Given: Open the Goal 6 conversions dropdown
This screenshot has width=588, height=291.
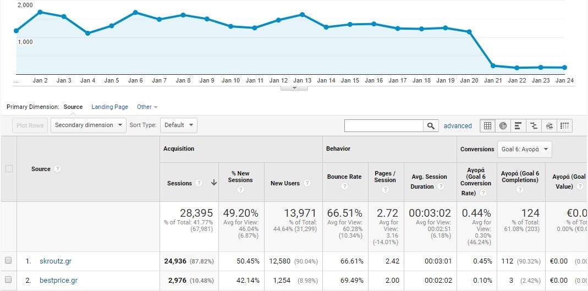Looking at the screenshot, I should [524, 149].
